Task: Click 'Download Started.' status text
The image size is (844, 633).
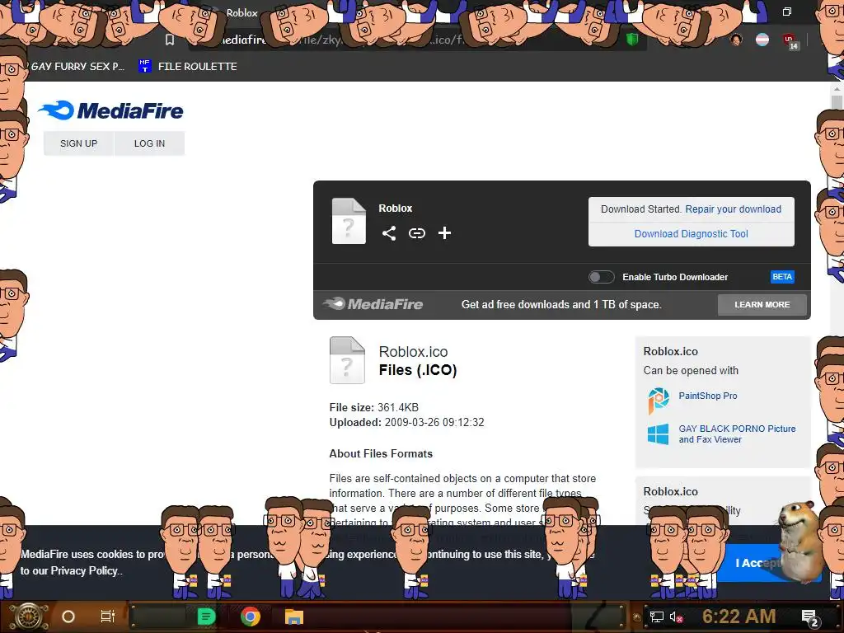Action: tap(641, 209)
